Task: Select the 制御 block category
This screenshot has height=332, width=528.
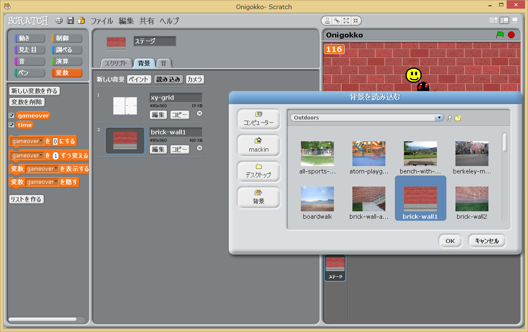Action: [x=67, y=38]
